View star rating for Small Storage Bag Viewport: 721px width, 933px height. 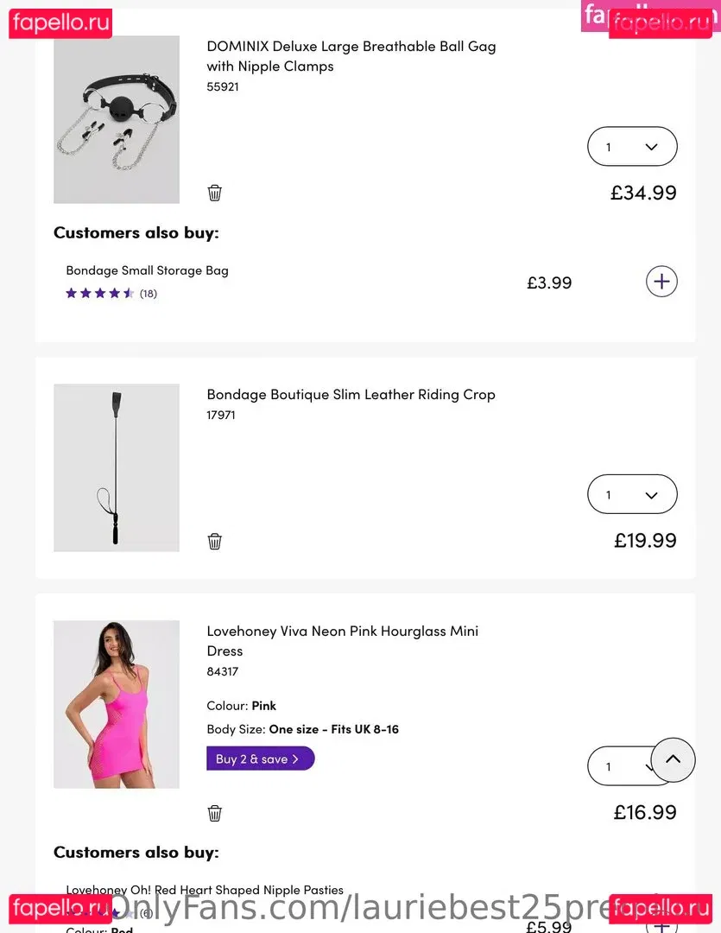tap(99, 293)
